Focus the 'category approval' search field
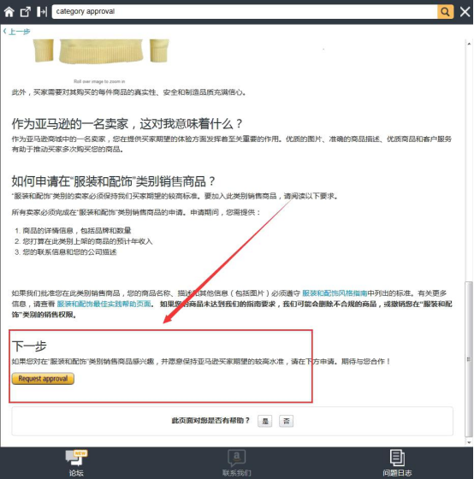Screen dimensions: 474x479 point(245,12)
